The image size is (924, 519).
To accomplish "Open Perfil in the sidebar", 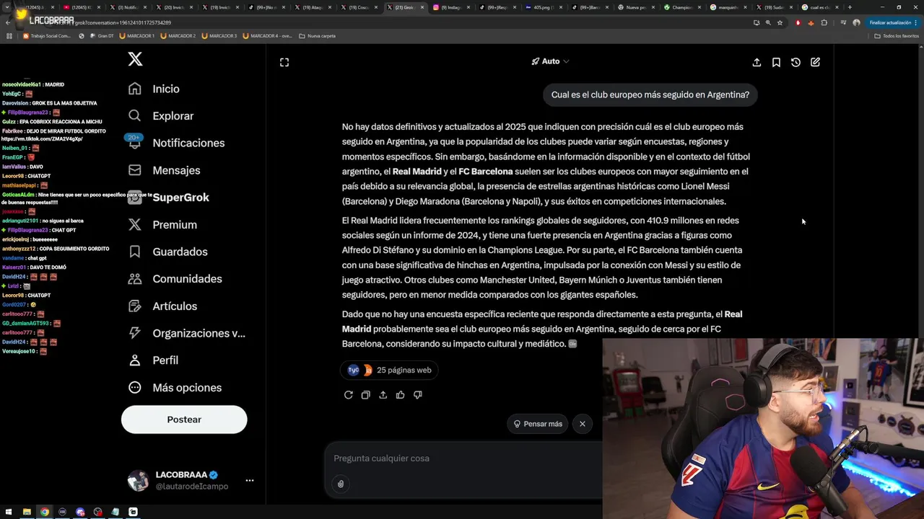I will (x=152, y=360).
